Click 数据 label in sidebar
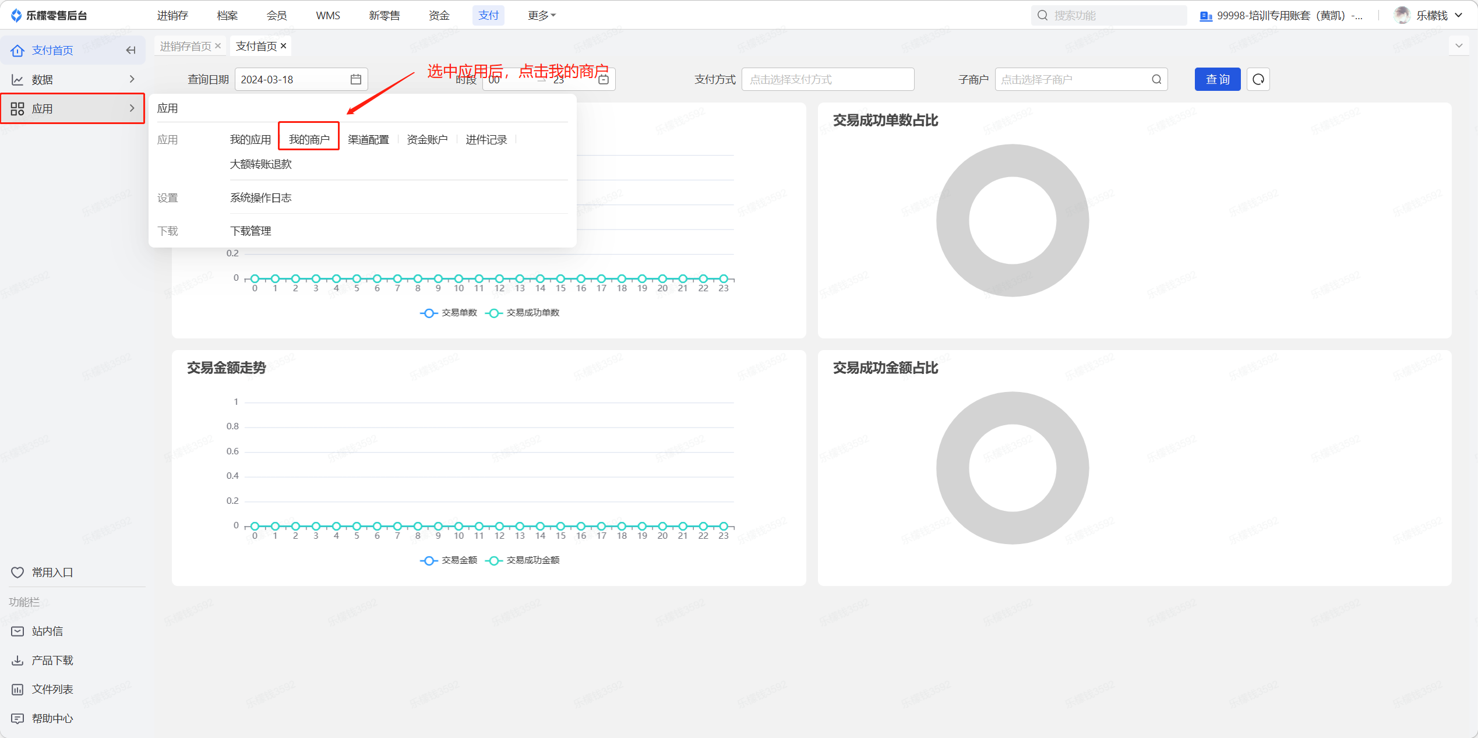This screenshot has width=1478, height=738. coord(42,80)
